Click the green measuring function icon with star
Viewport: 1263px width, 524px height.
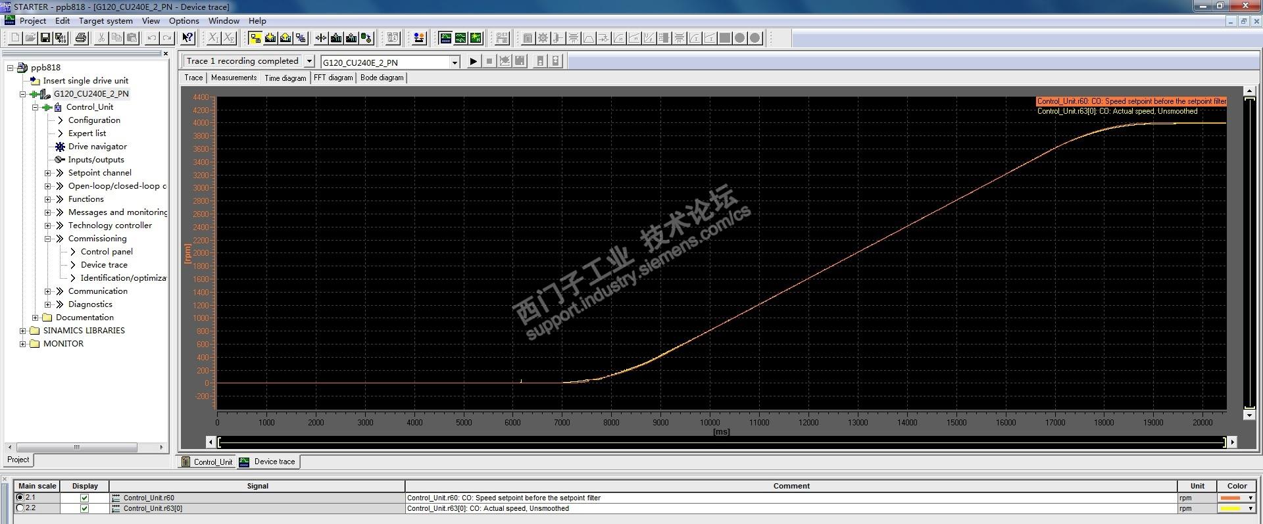click(x=476, y=38)
